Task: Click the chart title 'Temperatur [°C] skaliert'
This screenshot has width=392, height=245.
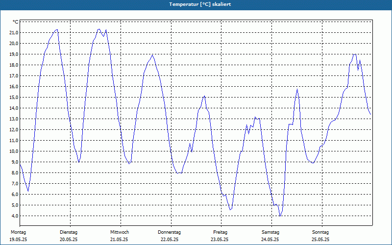Action: [x=200, y=4]
